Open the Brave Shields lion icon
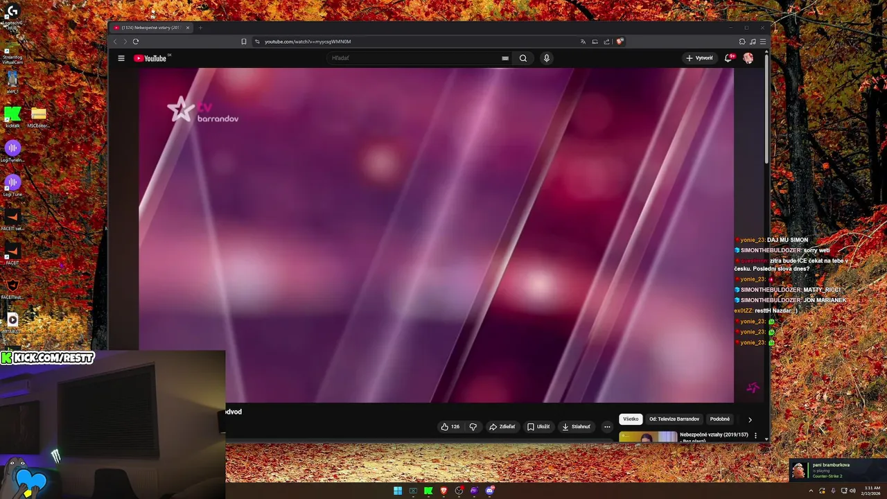The width and height of the screenshot is (887, 499). pyautogui.click(x=620, y=42)
